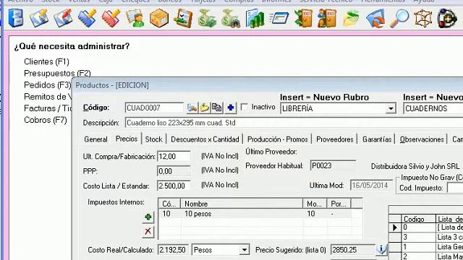Focus the Ult. Compra/Fabricación field
The width and height of the screenshot is (463, 260).
(x=174, y=156)
